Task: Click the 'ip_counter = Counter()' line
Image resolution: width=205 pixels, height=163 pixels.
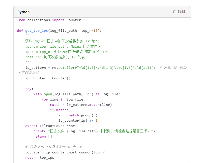Action: pyautogui.click(x=48, y=78)
